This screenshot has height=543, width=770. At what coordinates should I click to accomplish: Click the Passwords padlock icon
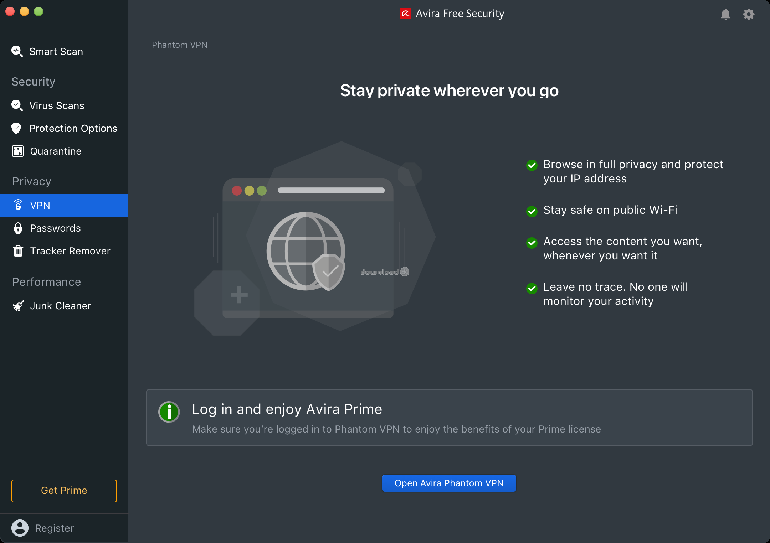coord(18,228)
